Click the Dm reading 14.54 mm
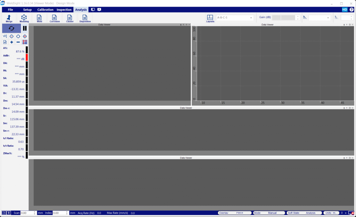The width and height of the screenshot is (356, 217). pyautogui.click(x=18, y=104)
